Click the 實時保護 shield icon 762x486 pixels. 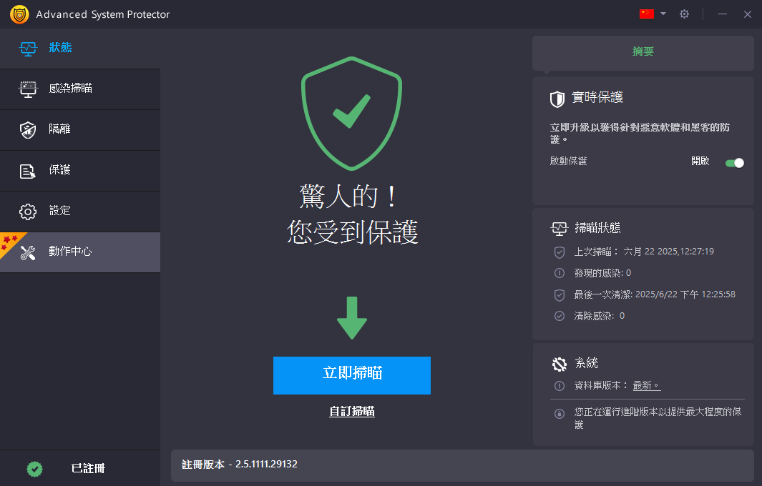(x=557, y=99)
